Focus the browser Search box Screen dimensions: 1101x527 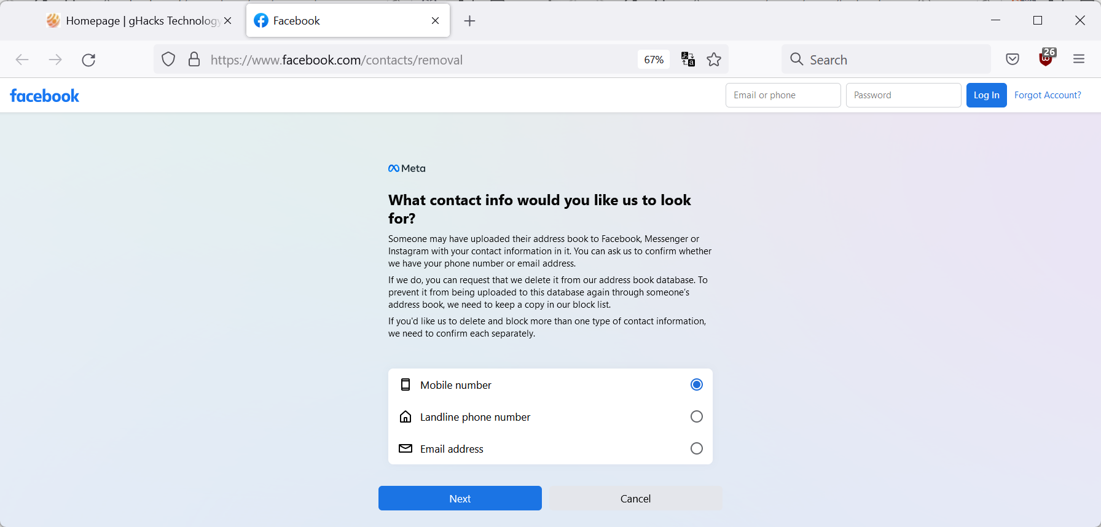tap(886, 60)
